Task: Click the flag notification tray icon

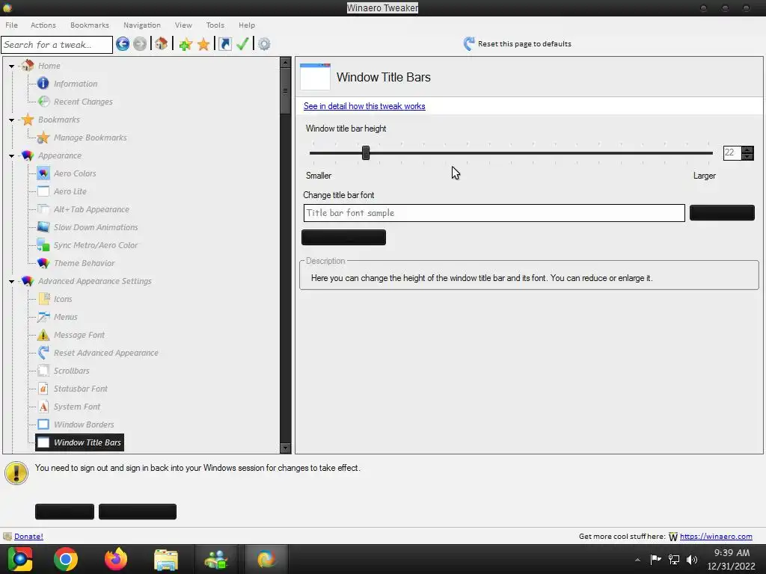Action: point(655,560)
